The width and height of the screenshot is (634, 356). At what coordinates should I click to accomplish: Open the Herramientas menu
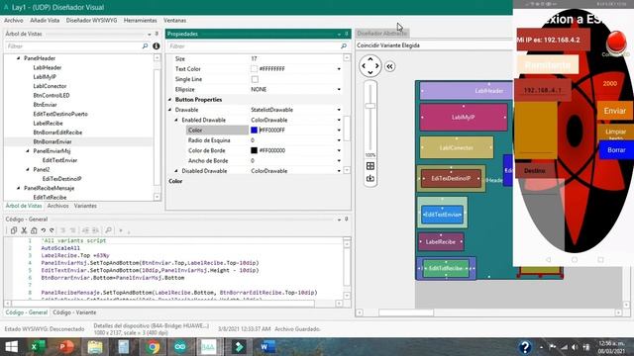(141, 20)
